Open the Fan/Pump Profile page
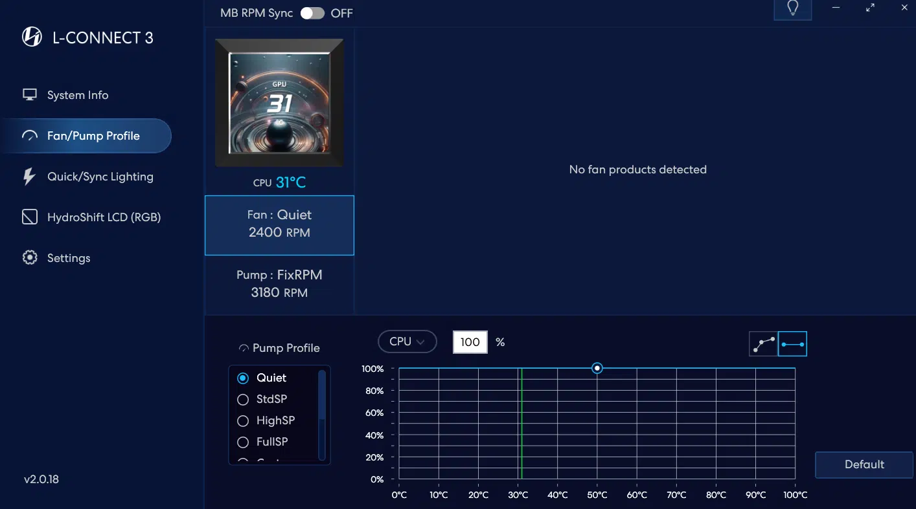The image size is (916, 509). pyautogui.click(x=86, y=136)
